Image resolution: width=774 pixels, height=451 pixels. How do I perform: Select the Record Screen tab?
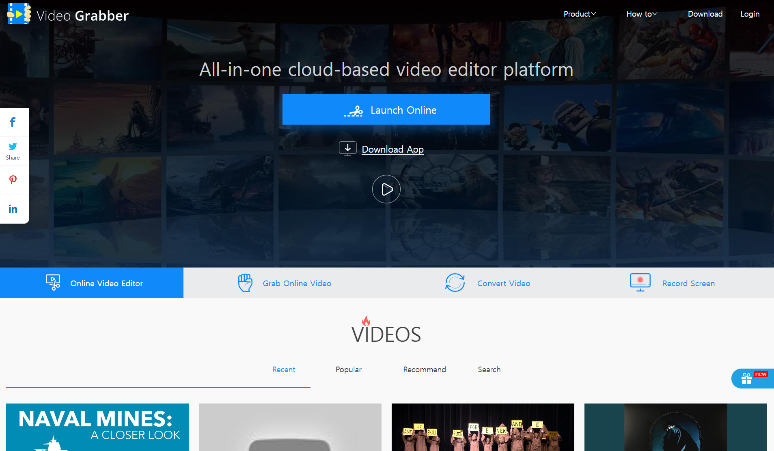click(673, 283)
